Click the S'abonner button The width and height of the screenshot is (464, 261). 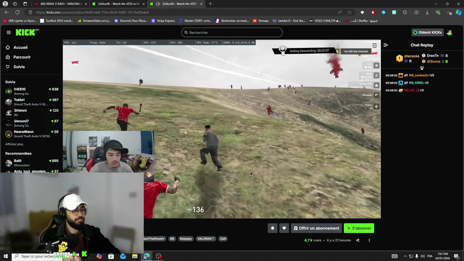[x=359, y=228]
